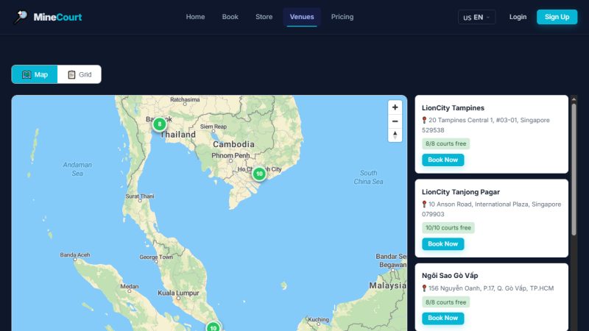Select the LionCity Tanjong Pagar title
The width and height of the screenshot is (589, 331).
tap(461, 192)
